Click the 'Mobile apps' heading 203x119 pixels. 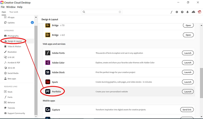tap(49, 101)
